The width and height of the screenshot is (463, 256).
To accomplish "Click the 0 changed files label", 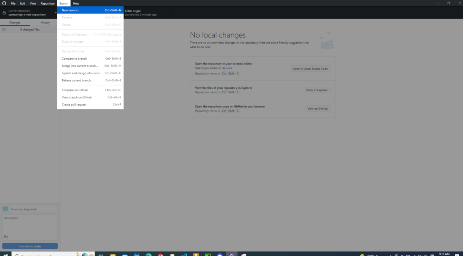I will click(x=30, y=29).
